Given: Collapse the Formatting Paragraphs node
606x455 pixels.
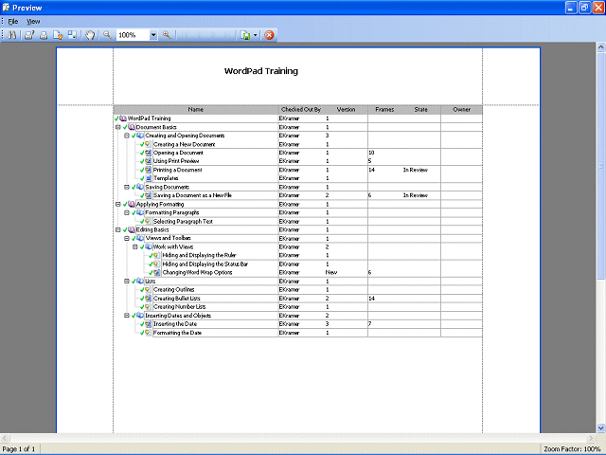Looking at the screenshot, I should click(127, 212).
